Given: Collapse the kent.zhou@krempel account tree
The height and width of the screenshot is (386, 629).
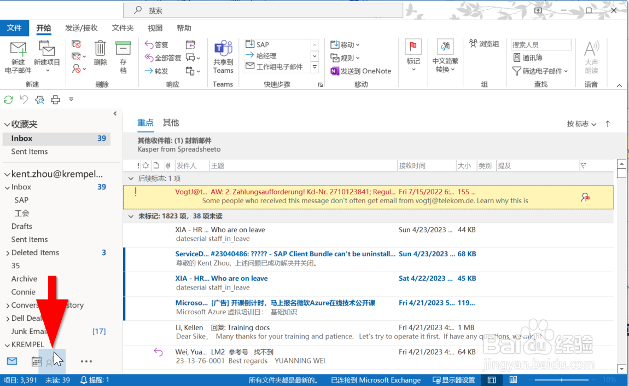Looking at the screenshot, I should click(x=7, y=174).
